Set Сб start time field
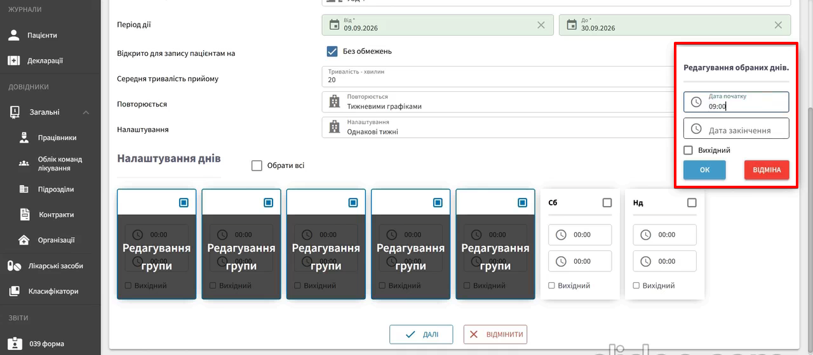This screenshot has width=813, height=355. pyautogui.click(x=580, y=235)
